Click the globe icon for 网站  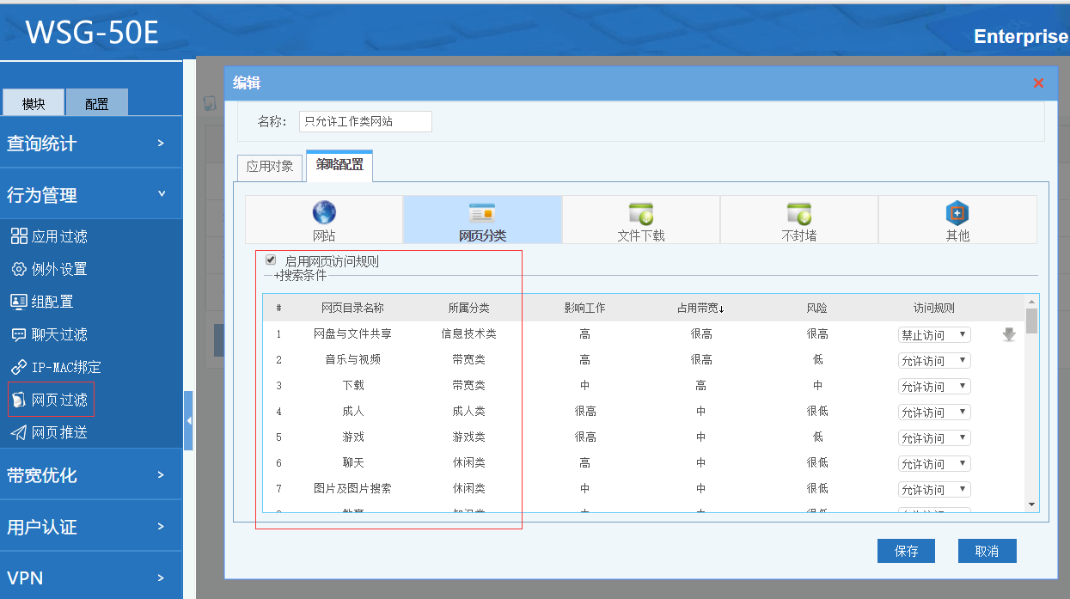pyautogui.click(x=324, y=212)
